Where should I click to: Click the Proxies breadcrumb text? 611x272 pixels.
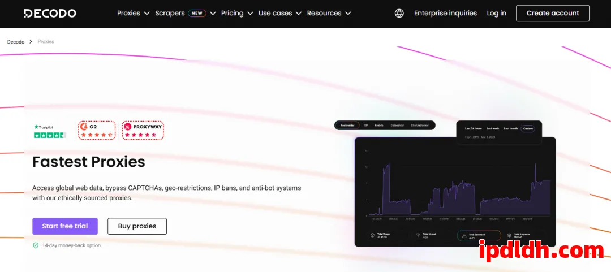pos(46,42)
